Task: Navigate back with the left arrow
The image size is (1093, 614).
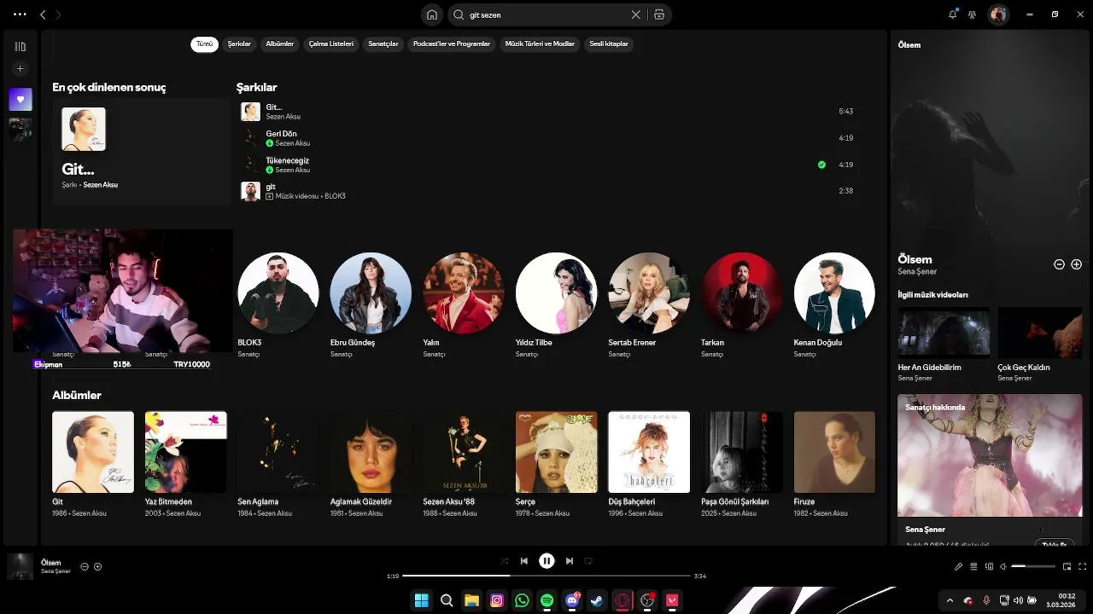Action: [x=43, y=14]
